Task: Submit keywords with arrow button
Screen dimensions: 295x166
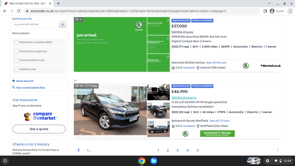Action: (63, 24)
